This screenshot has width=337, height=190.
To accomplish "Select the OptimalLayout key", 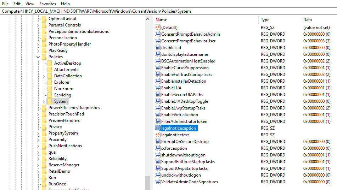I will click(62, 19).
